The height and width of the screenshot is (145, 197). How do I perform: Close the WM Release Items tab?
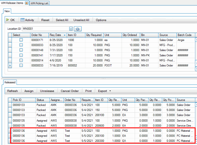click(x=27, y=3)
